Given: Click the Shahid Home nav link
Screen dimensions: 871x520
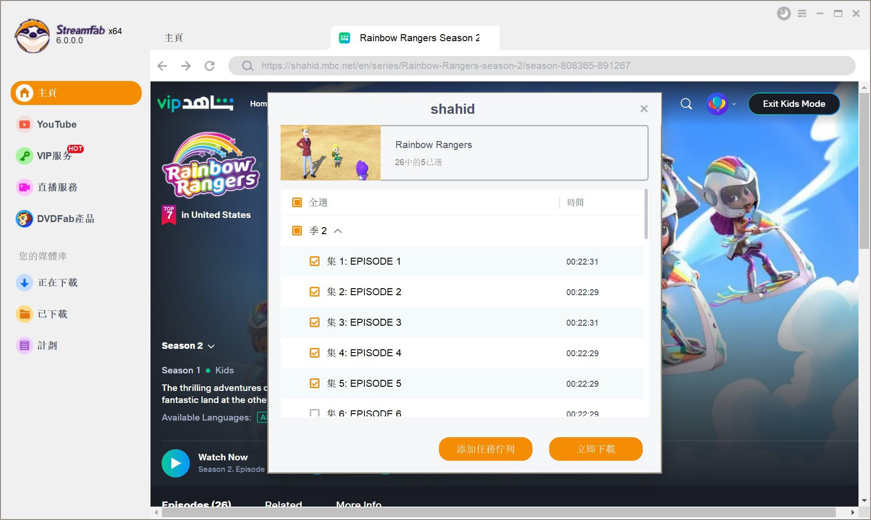Looking at the screenshot, I should pyautogui.click(x=258, y=104).
